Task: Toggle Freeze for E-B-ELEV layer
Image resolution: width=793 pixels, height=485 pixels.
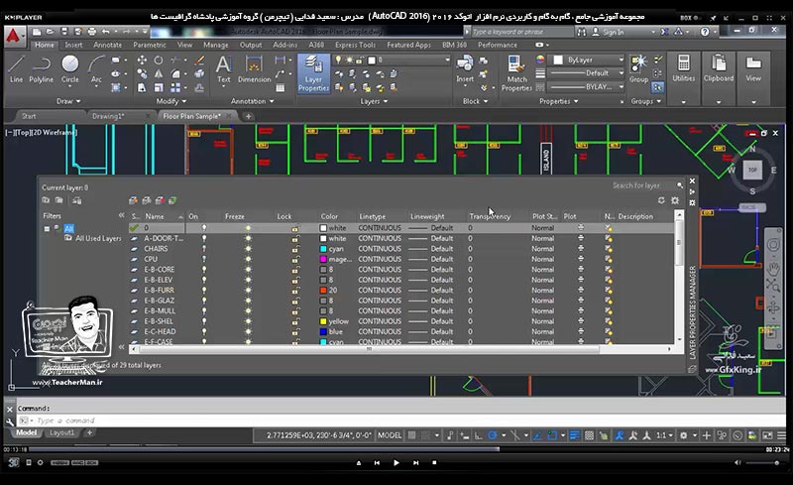Action: pos(248,280)
